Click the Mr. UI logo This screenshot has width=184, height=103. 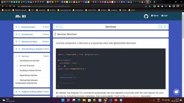tap(20, 16)
